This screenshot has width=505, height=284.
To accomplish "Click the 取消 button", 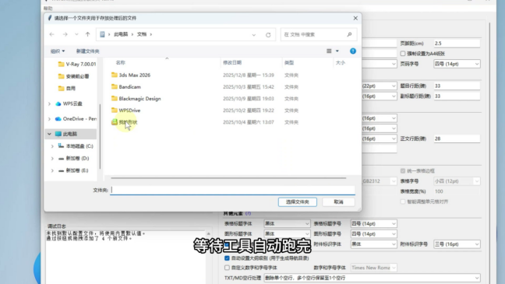I will pyautogui.click(x=338, y=202).
